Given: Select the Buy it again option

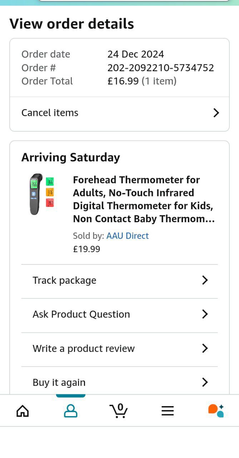Looking at the screenshot, I should (x=59, y=383).
